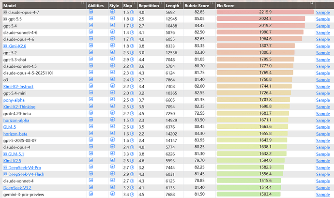Open the Kimi-K2.5 model link

(12, 161)
